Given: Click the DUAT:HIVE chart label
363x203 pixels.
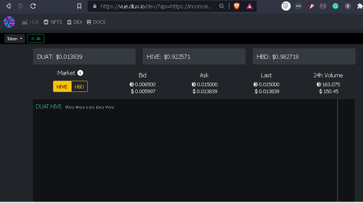Looking at the screenshot, I should [49, 107].
